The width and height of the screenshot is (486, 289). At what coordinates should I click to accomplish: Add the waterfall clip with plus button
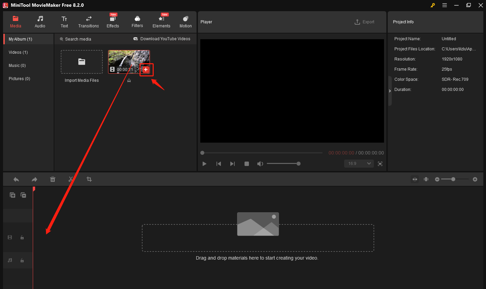tap(146, 70)
